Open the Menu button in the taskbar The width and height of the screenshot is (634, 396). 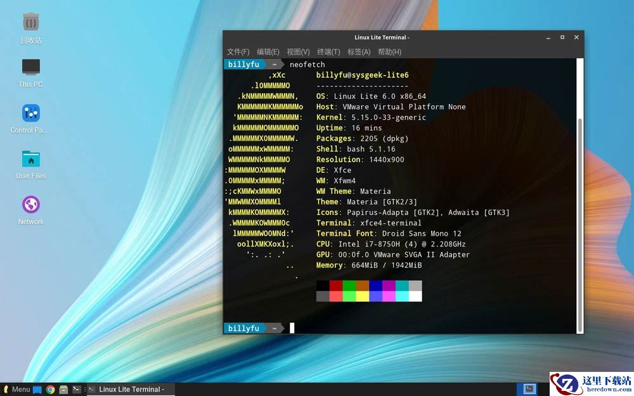pyautogui.click(x=16, y=390)
